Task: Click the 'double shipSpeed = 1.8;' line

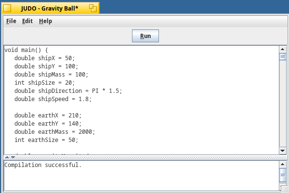Action: pyautogui.click(x=53, y=99)
